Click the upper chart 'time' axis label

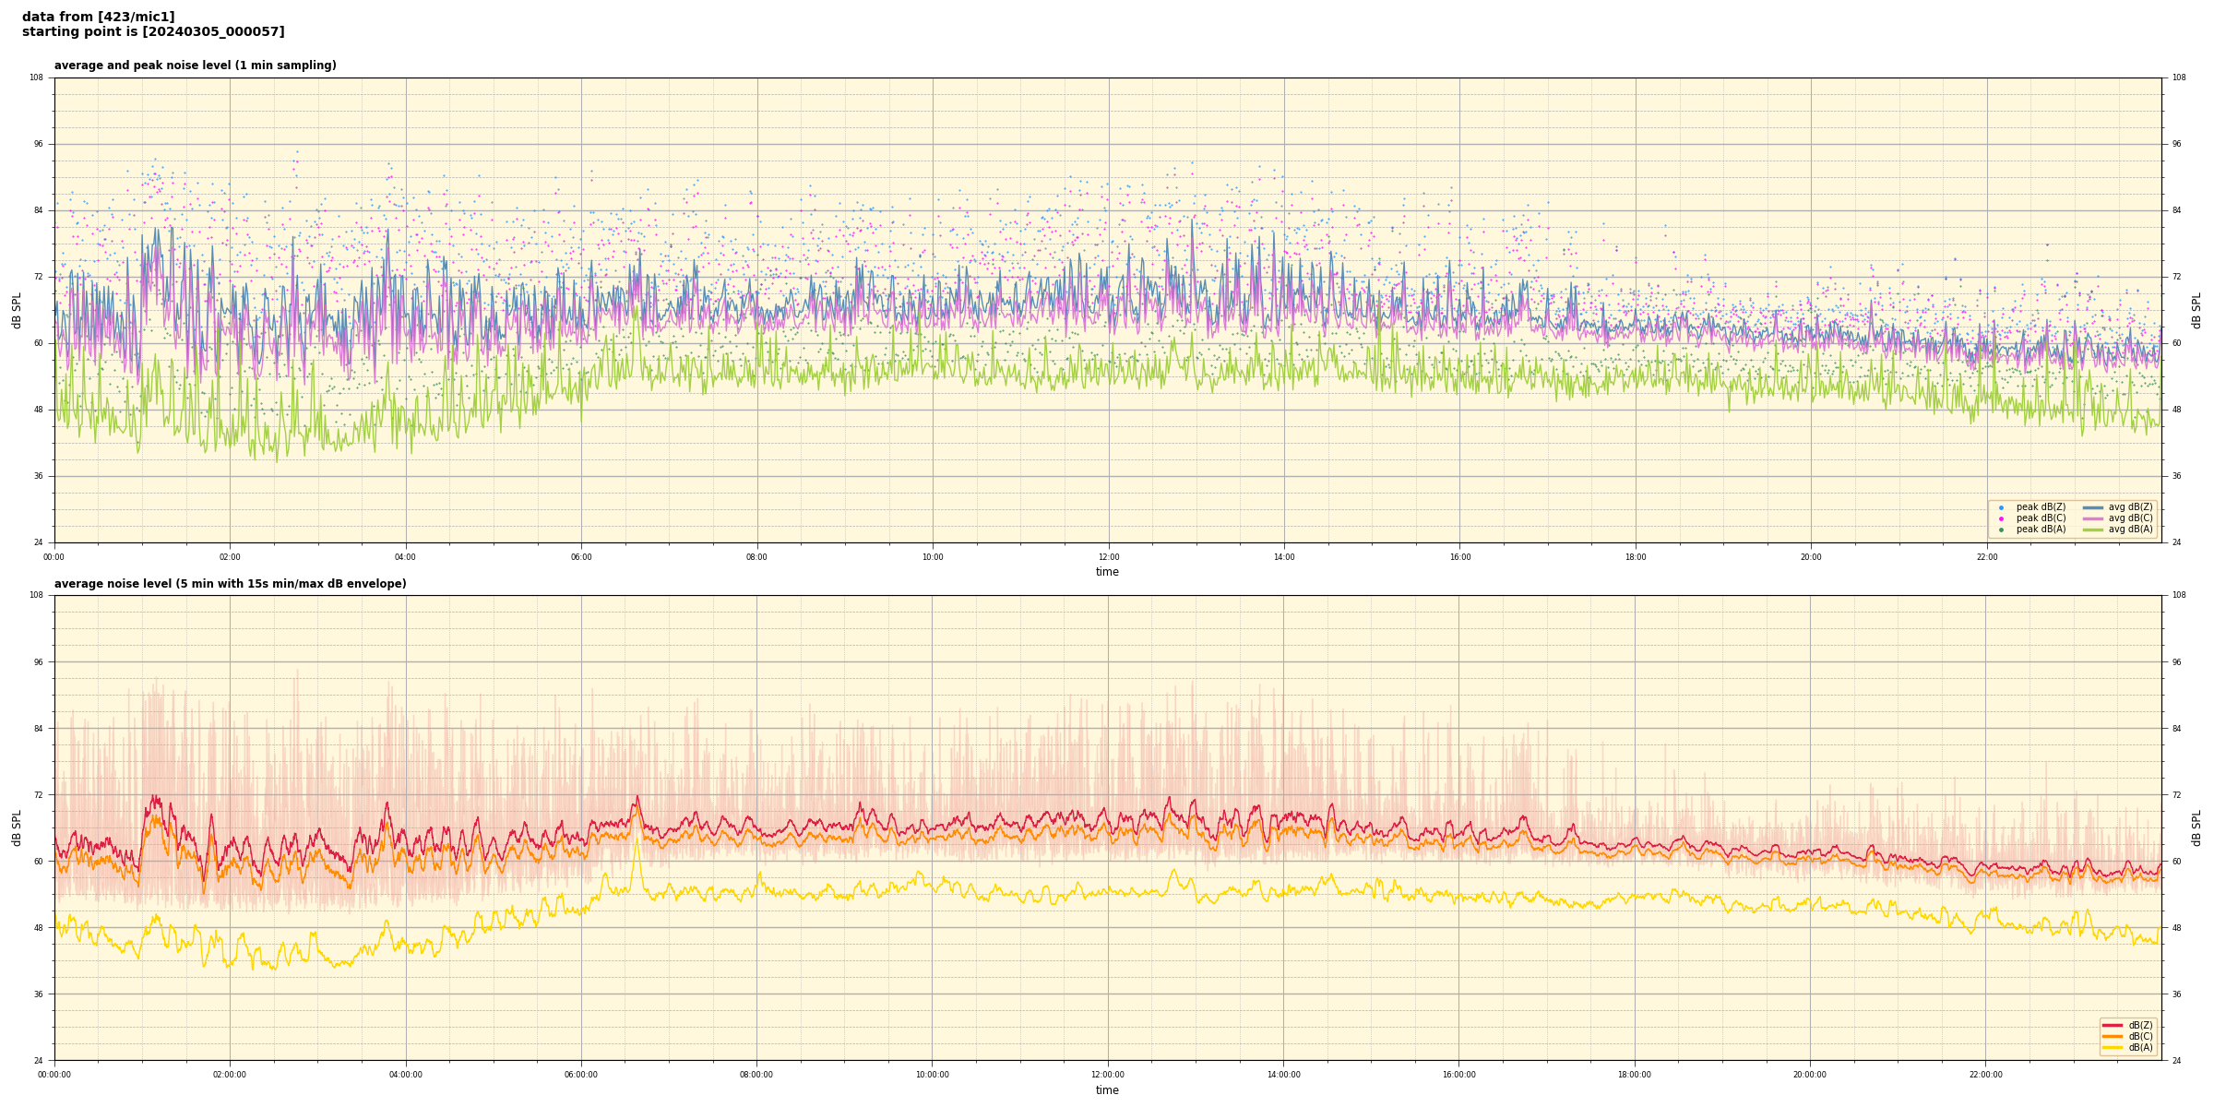pyautogui.click(x=1107, y=572)
